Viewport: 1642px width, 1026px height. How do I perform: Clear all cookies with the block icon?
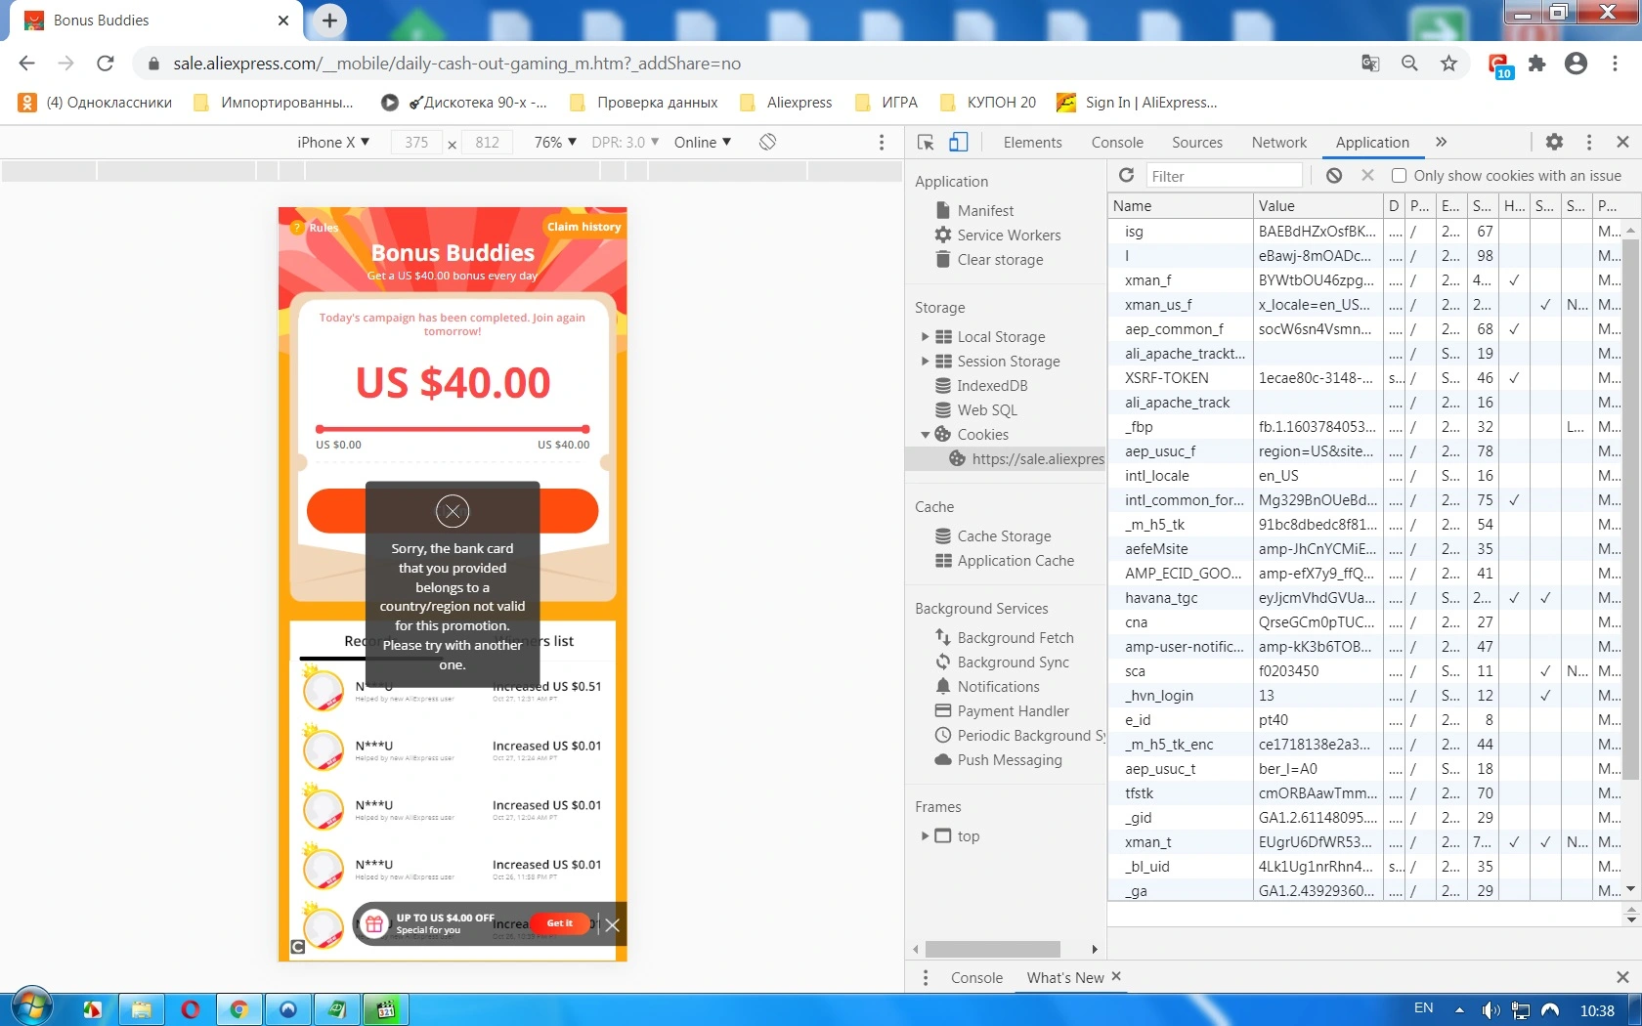[1334, 175]
